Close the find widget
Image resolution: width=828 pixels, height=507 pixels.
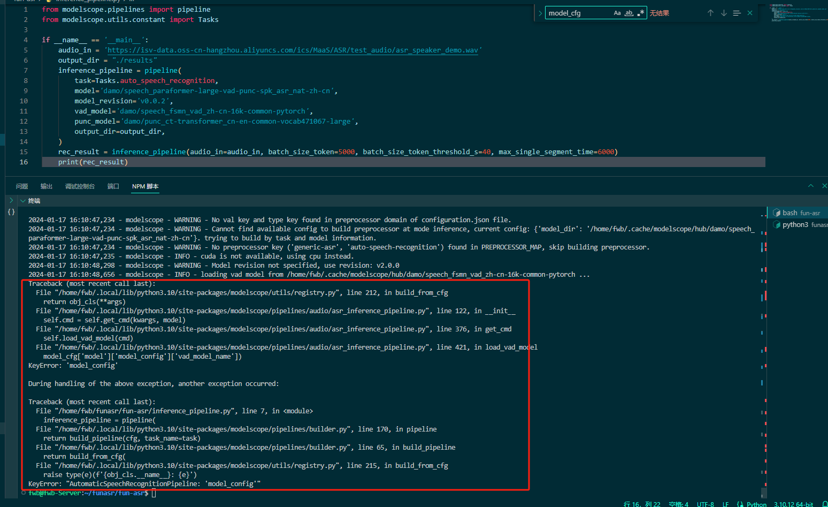(x=750, y=13)
